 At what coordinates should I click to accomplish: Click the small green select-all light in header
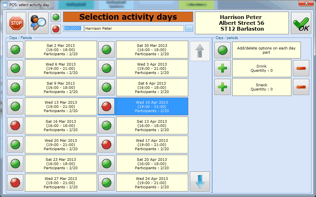[x=56, y=17]
